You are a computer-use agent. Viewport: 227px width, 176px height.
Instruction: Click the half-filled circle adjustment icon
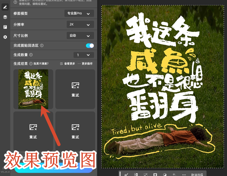(165, 175)
